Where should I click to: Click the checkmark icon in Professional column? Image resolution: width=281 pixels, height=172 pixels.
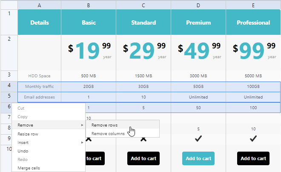[253, 138]
